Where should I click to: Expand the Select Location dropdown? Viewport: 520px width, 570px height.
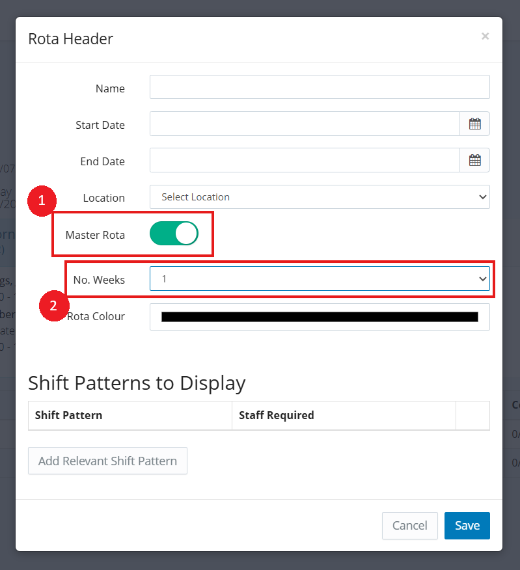point(320,197)
